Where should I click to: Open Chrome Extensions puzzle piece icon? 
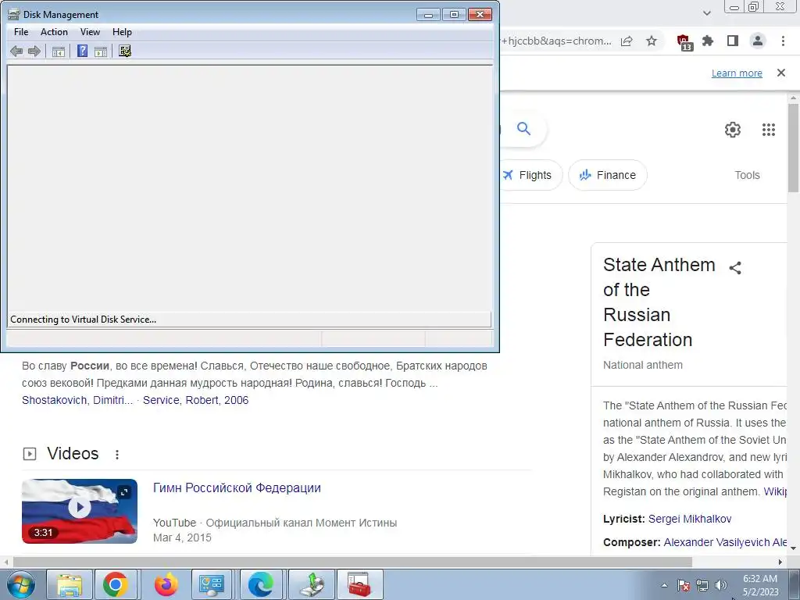[708, 41]
